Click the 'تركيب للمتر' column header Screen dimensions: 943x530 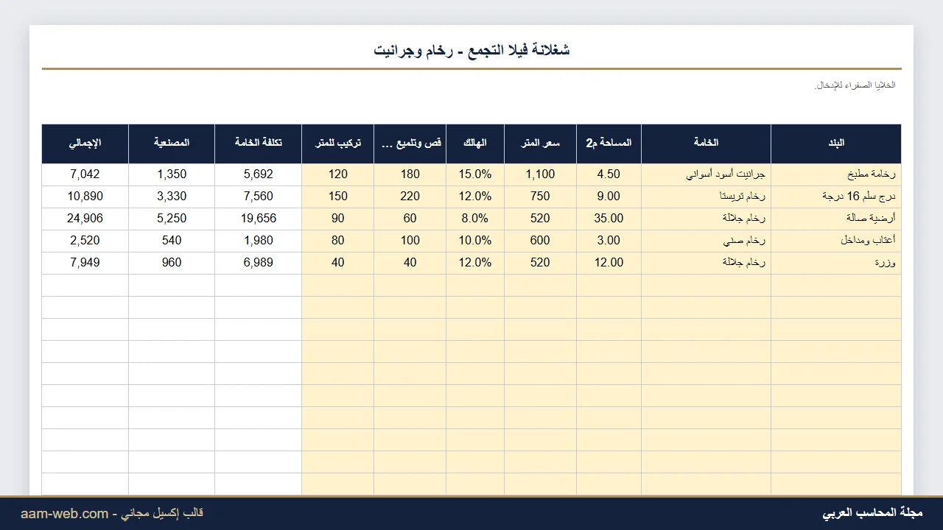(338, 144)
